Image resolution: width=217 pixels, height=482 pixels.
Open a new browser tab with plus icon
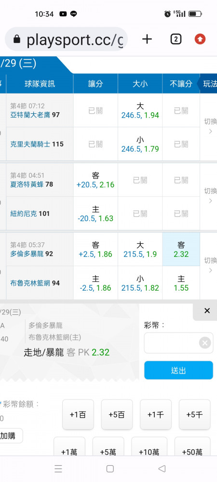tap(147, 40)
